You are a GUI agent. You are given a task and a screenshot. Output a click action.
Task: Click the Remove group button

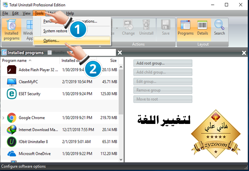click(x=163, y=90)
